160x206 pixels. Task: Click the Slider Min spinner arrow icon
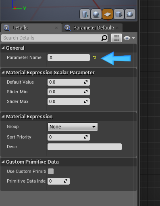tap(86, 92)
